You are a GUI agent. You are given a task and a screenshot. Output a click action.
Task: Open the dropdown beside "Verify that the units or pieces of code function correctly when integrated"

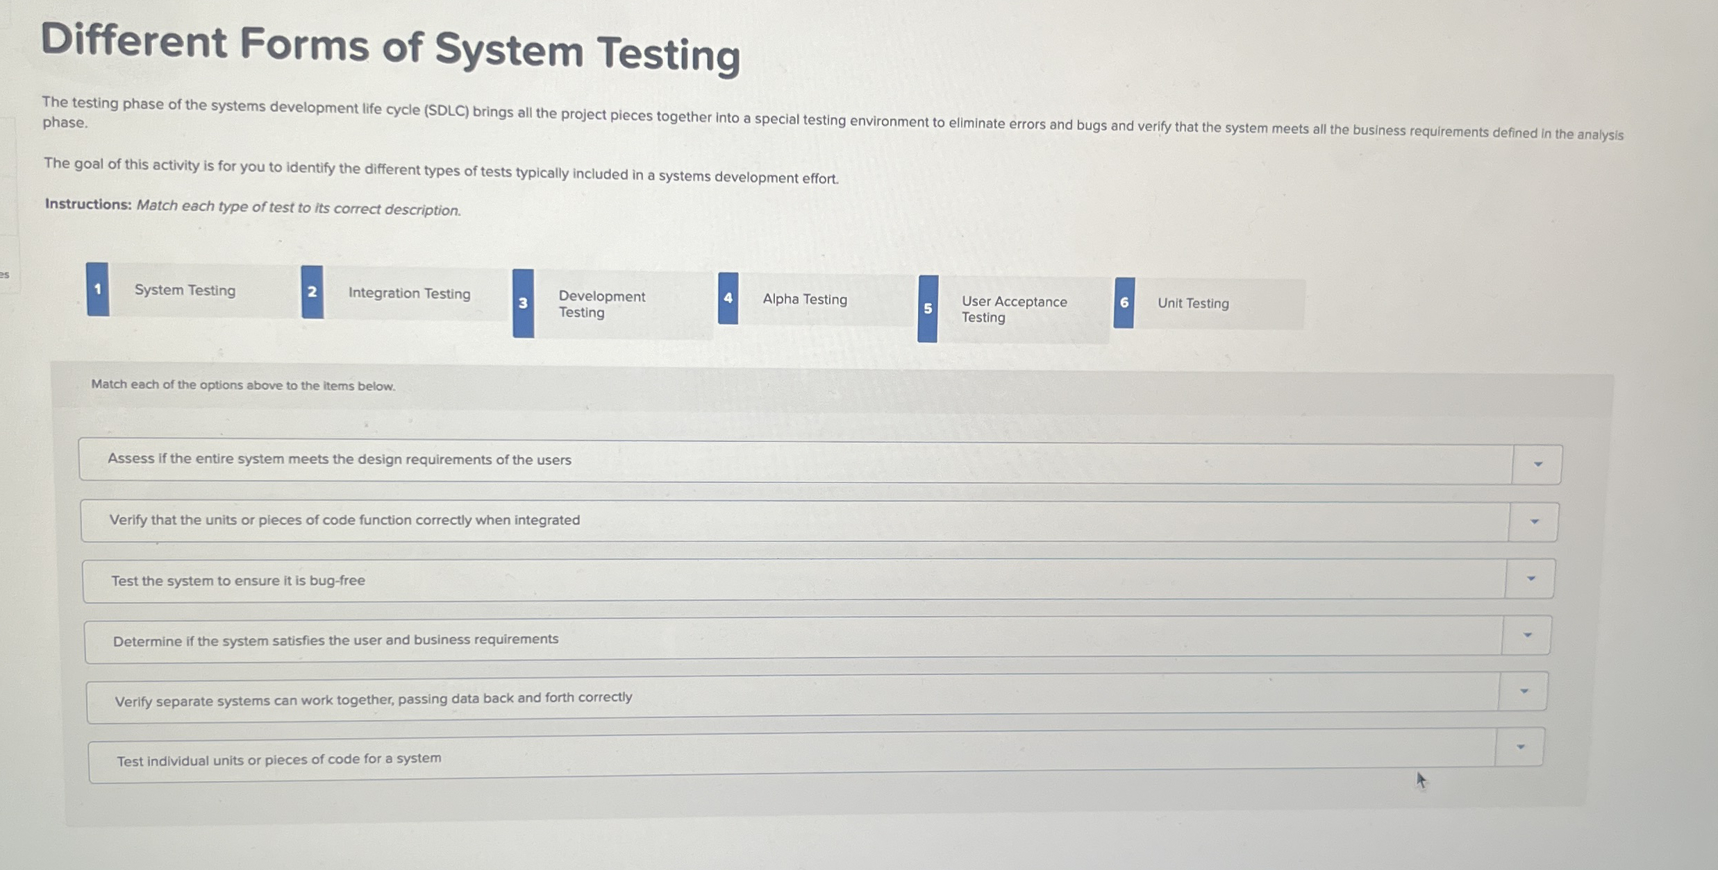pos(1534,520)
